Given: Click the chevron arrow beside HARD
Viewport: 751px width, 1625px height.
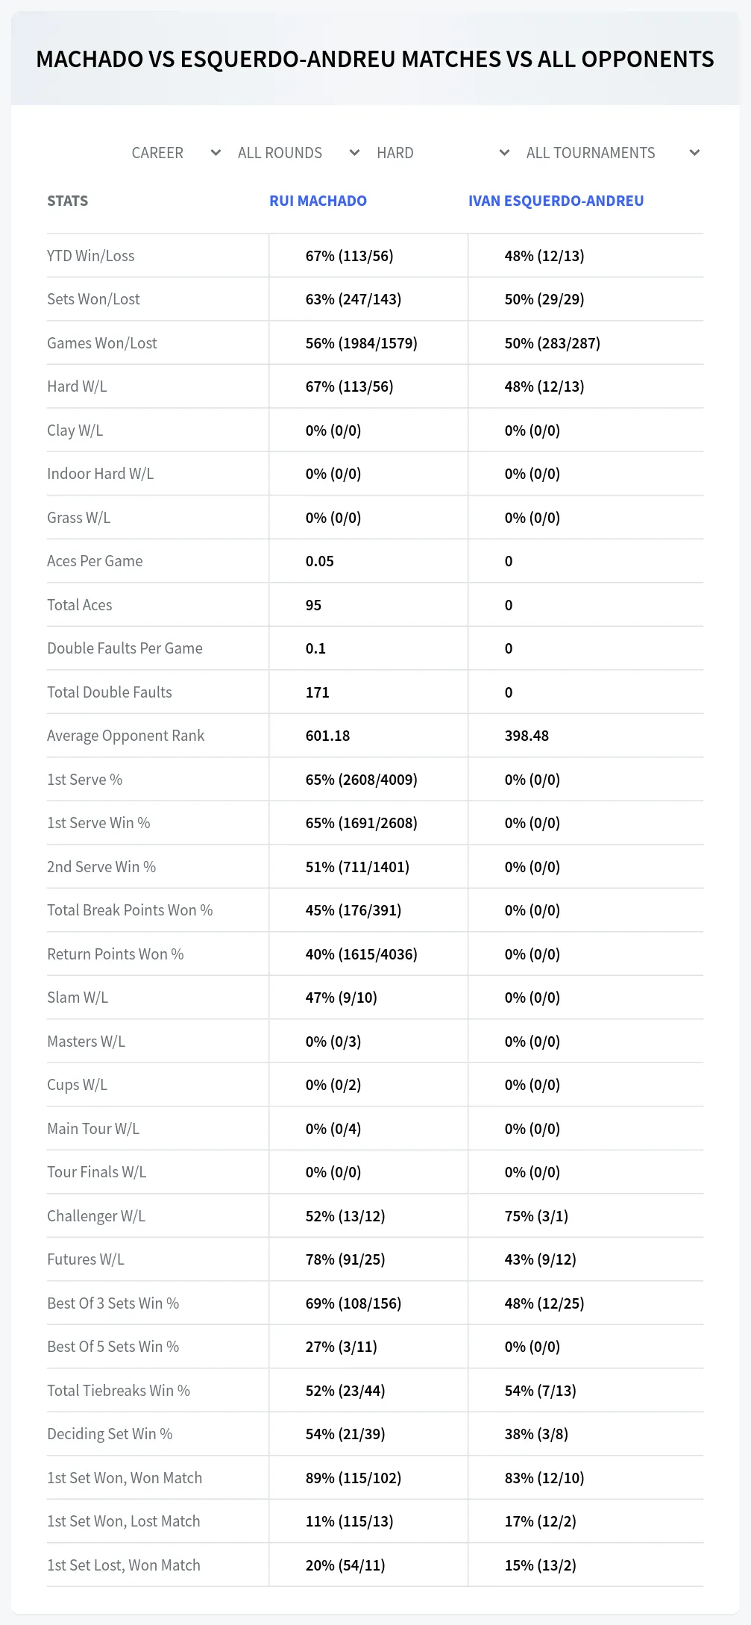Looking at the screenshot, I should (504, 153).
